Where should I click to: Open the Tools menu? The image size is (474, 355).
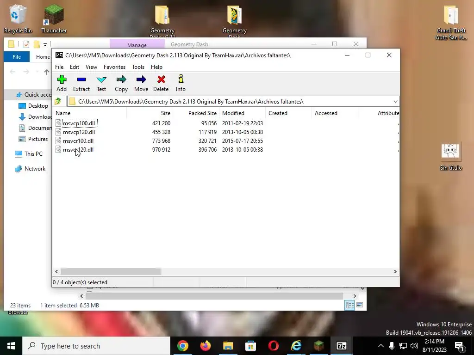pos(138,67)
